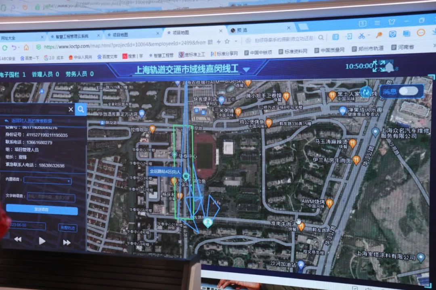The image size is (436, 290).
Task: Click the shirt skin icon in title bar
Action: coord(392,22)
